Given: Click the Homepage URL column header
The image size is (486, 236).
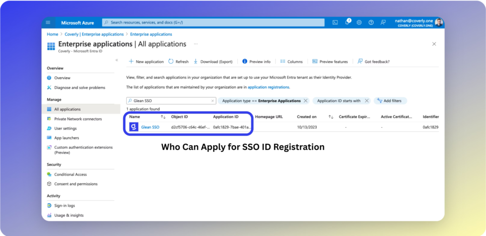Looking at the screenshot, I should tap(269, 117).
